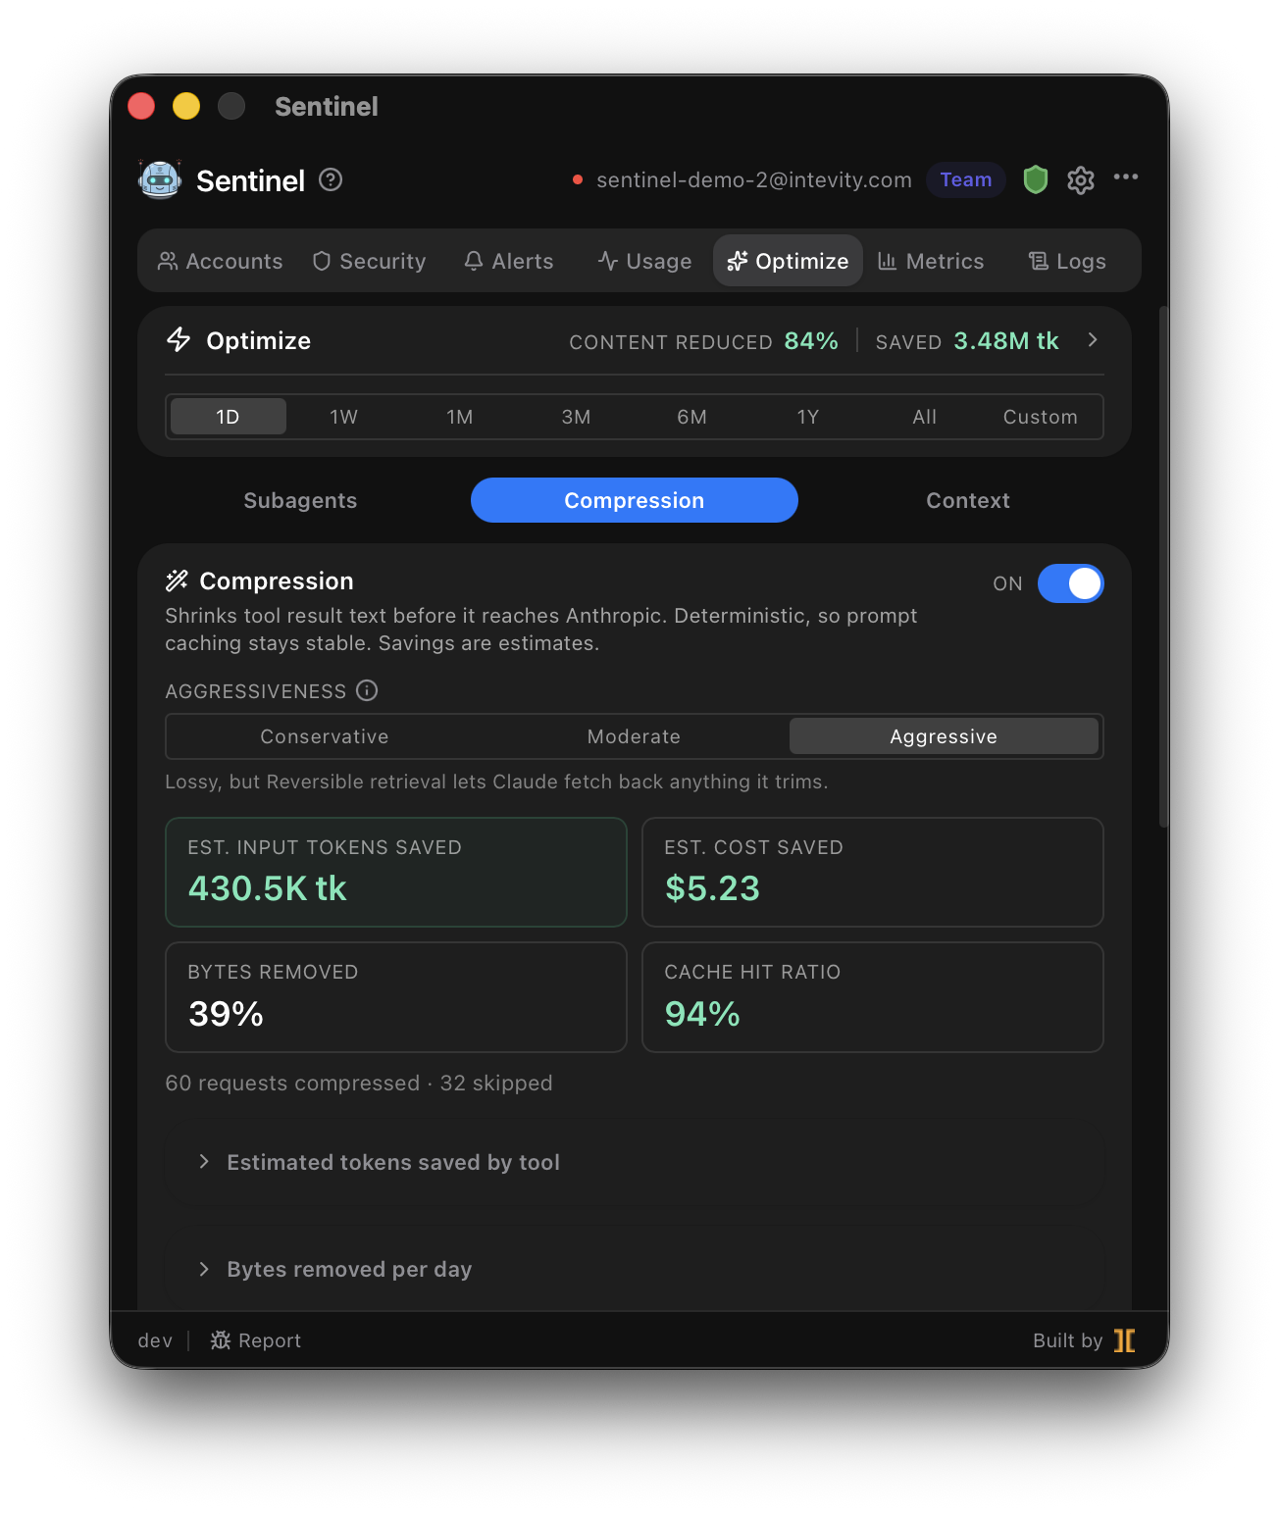The image size is (1279, 1514).
Task: Open the Bytes Removed card
Action: click(x=396, y=997)
